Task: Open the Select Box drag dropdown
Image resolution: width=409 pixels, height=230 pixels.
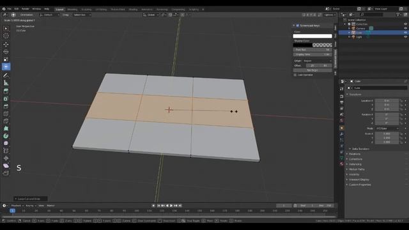Action: (x=82, y=15)
